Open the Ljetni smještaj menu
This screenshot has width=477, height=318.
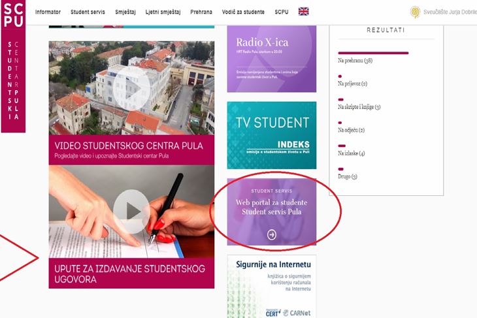click(163, 12)
